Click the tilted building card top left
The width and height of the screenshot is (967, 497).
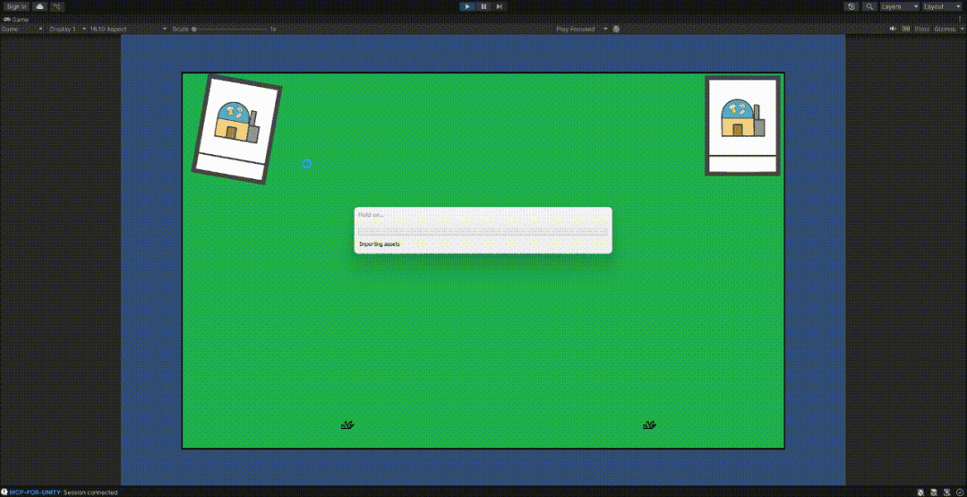pyautogui.click(x=236, y=129)
